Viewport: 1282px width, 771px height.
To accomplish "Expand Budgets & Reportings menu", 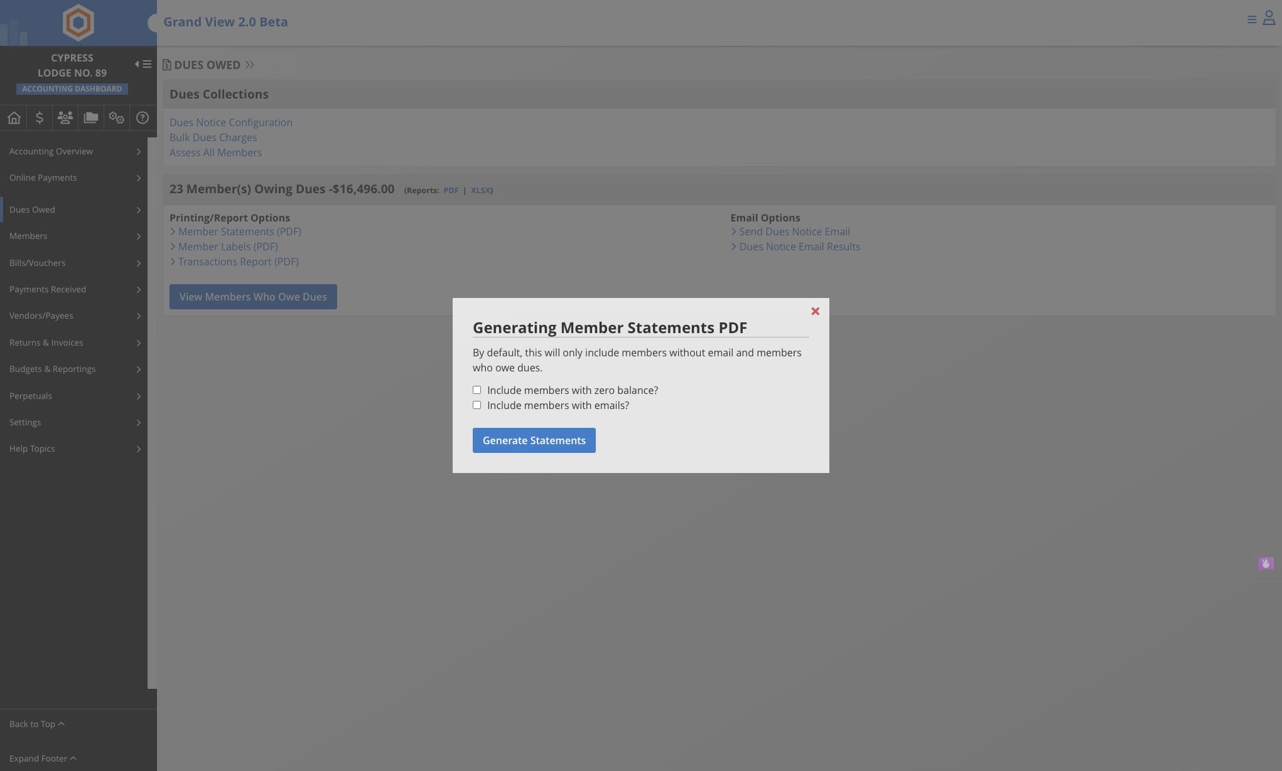I will [74, 369].
